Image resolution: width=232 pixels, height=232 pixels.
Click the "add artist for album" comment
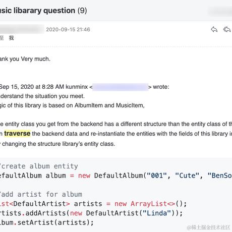coord(41,194)
